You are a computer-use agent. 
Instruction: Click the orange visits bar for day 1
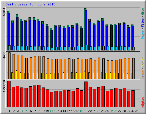(9, 66)
